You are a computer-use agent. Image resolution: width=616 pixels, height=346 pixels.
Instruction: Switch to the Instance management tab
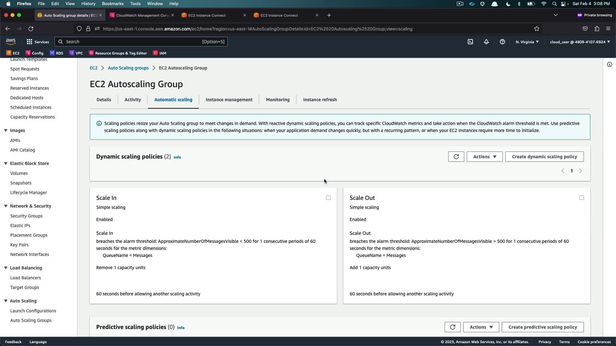click(229, 100)
